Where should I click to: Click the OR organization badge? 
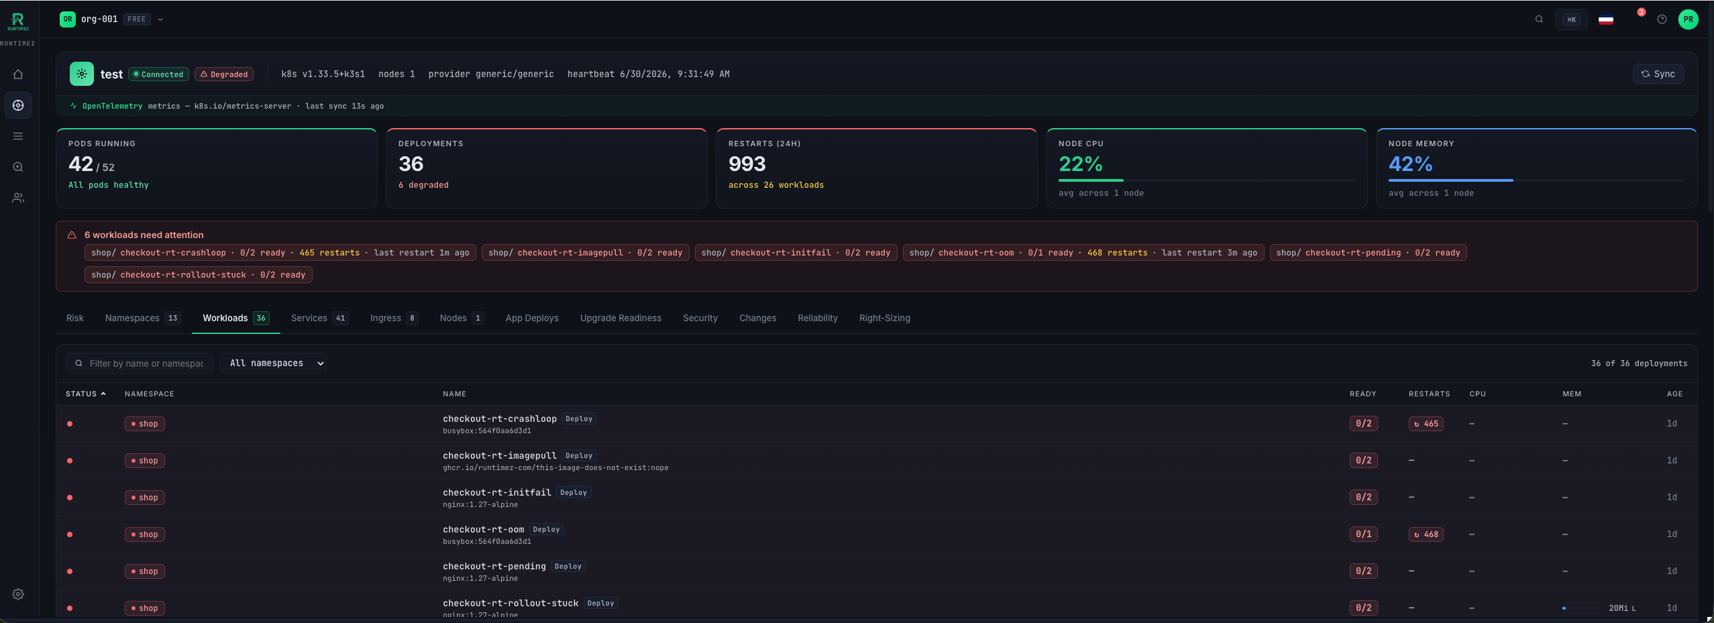[68, 19]
